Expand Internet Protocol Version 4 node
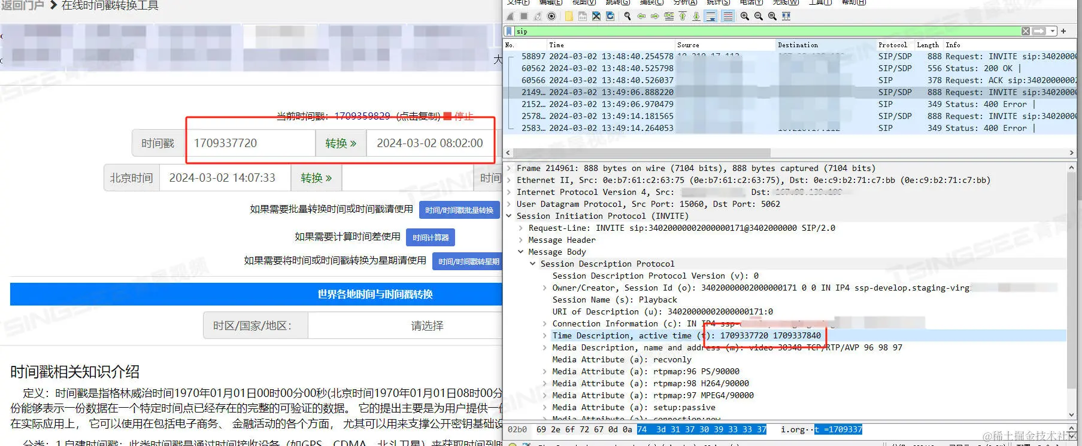 click(509, 193)
